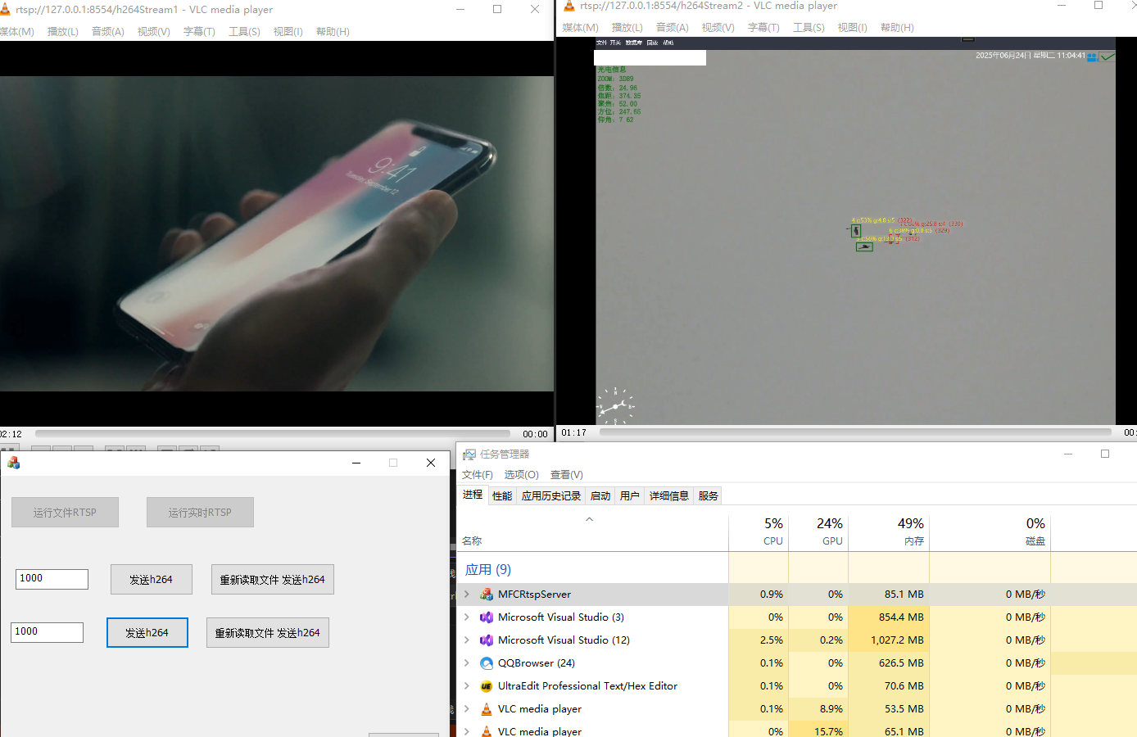Screen dimensions: 1137x737
Task: Open 视频(V) menu in the h264Stream2 VLC window
Action: (718, 28)
